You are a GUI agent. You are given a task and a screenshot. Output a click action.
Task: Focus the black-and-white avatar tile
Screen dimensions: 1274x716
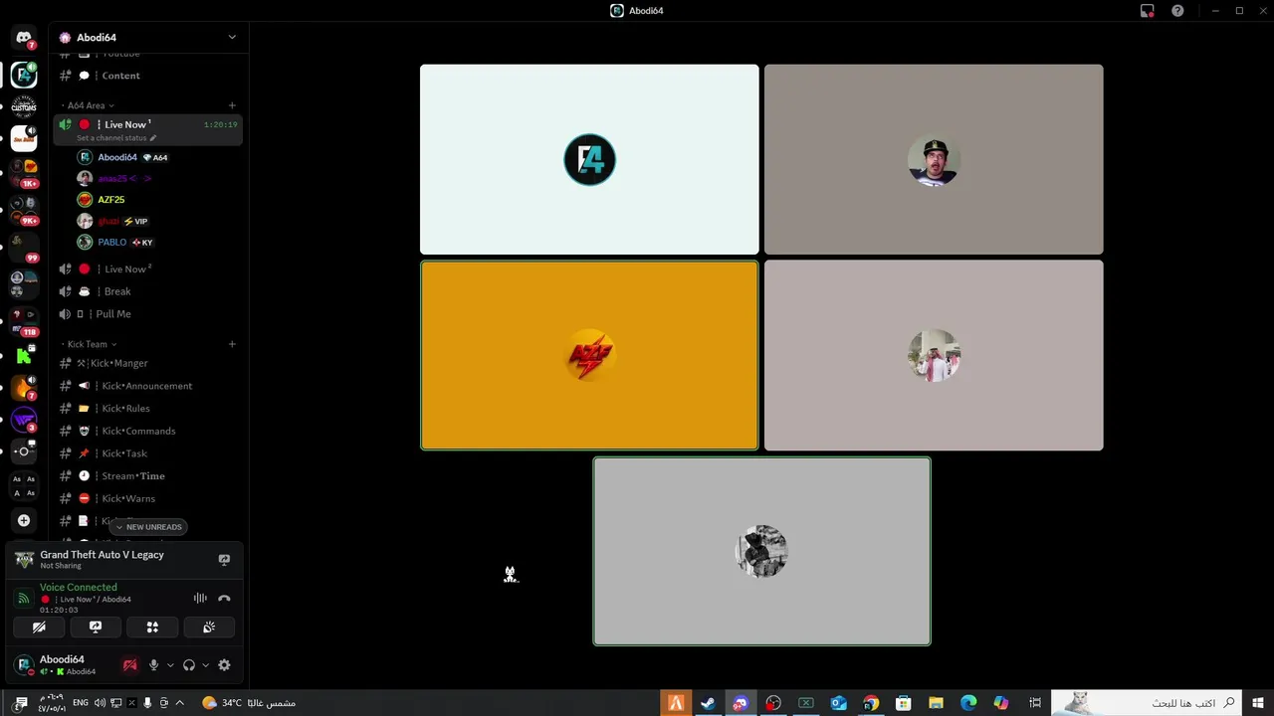point(761,551)
